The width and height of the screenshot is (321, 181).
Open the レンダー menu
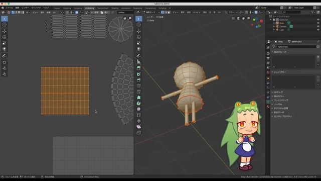click(x=25, y=8)
